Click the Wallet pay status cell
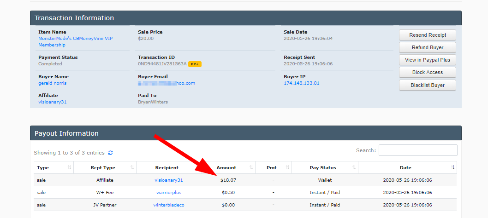This screenshot has height=218, width=488. [x=325, y=180]
